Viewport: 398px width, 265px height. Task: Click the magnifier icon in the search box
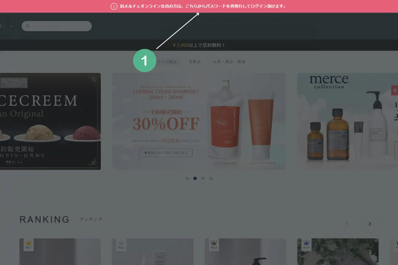pos(28,26)
